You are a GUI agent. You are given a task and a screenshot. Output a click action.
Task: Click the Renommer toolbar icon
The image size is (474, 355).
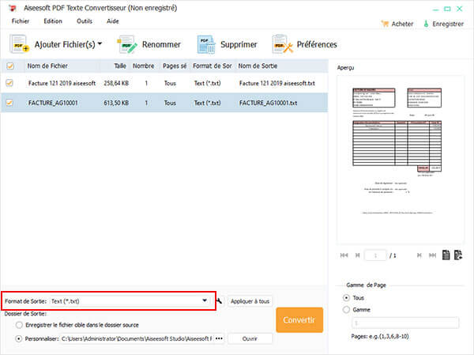click(x=127, y=44)
